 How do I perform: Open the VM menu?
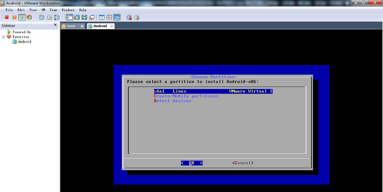tap(43, 10)
